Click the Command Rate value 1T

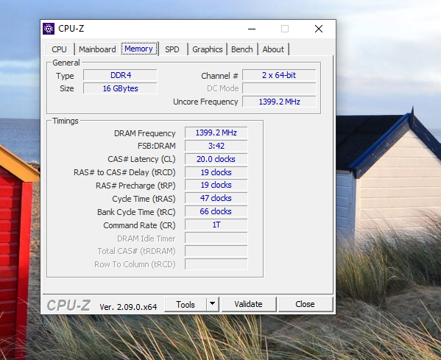[216, 225]
